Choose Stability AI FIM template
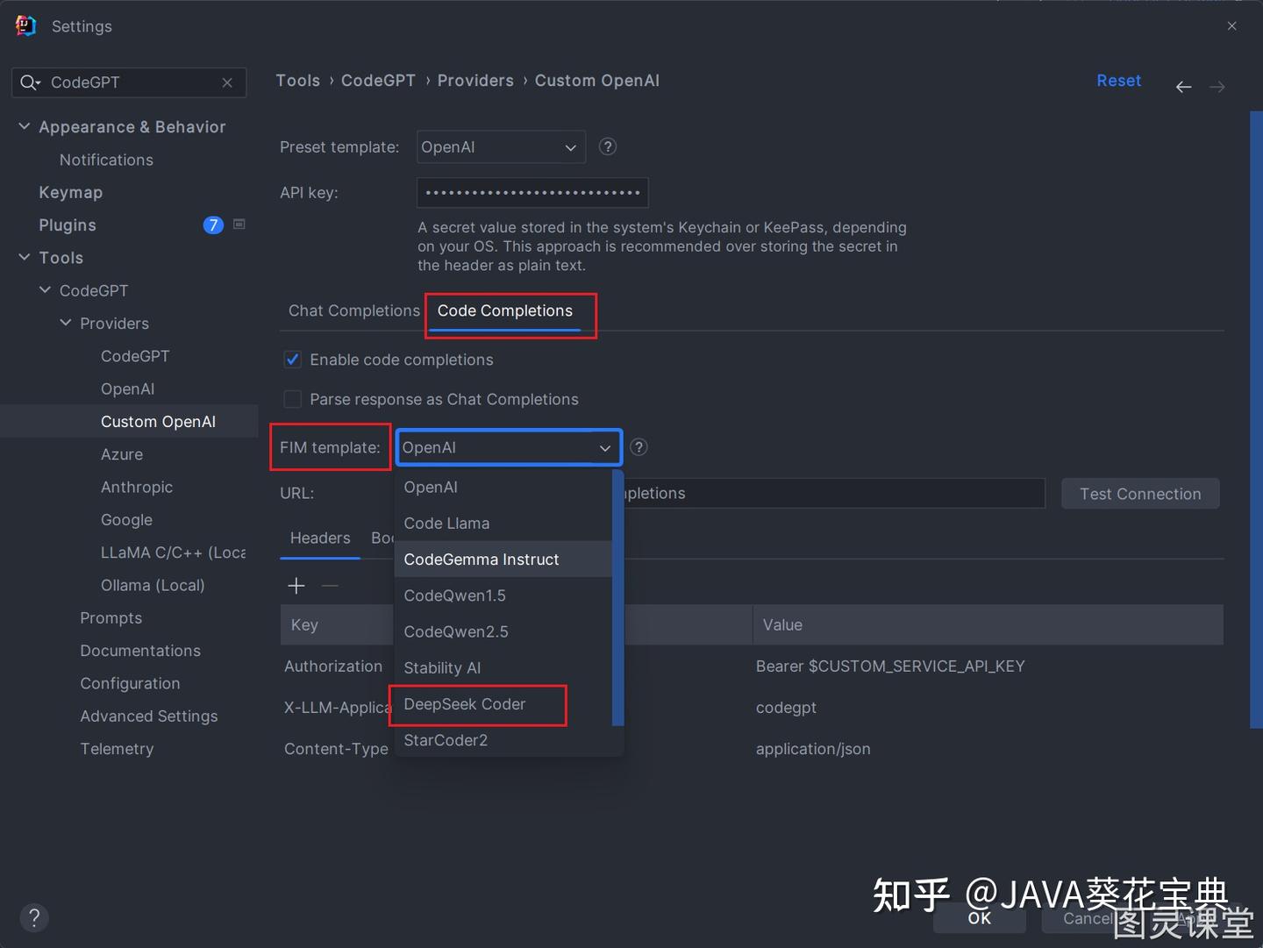Screen dimensions: 1263x948 coord(503,668)
